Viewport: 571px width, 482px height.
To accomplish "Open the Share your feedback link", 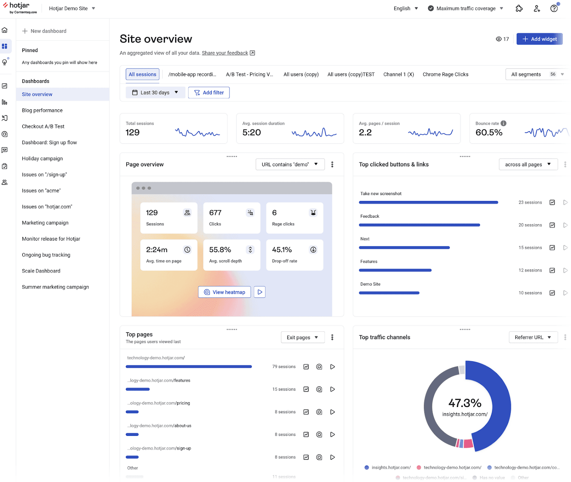I will coord(225,53).
